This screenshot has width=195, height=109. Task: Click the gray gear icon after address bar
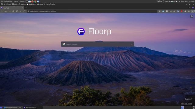pos(160,11)
